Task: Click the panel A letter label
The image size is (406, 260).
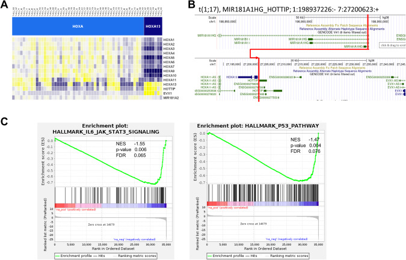Action: click(x=4, y=5)
